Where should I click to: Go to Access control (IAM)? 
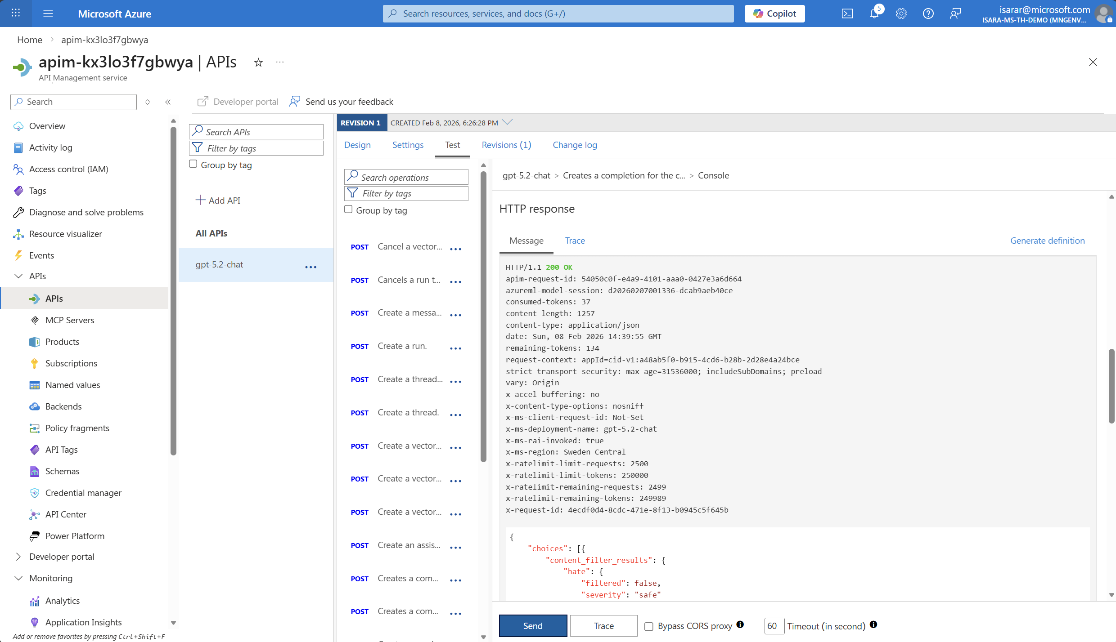(x=68, y=169)
